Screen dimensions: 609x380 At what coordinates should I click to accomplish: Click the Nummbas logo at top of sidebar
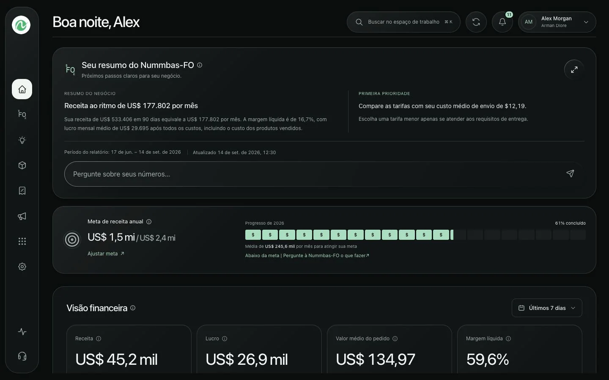pos(21,25)
